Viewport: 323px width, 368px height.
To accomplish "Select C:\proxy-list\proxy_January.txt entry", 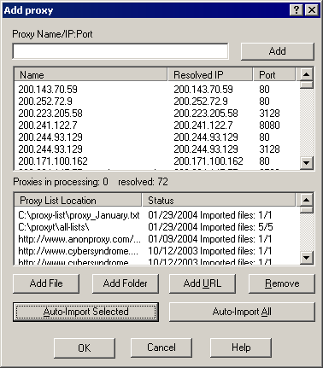I will (79, 215).
